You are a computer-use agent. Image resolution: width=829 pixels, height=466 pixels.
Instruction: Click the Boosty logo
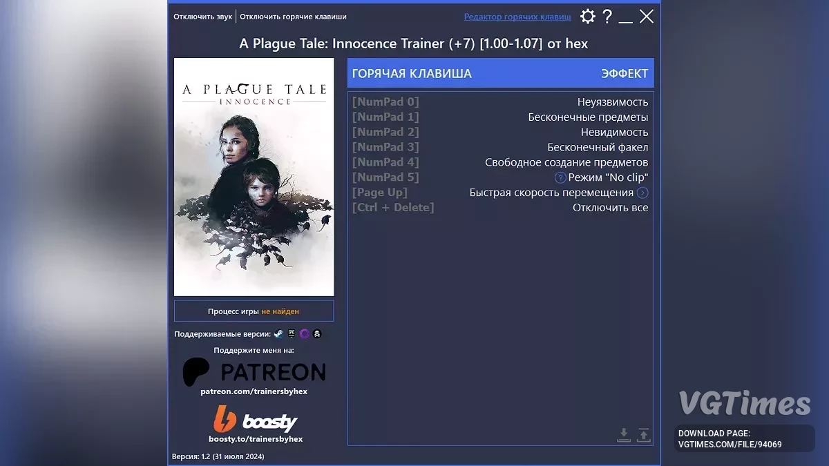click(x=255, y=419)
